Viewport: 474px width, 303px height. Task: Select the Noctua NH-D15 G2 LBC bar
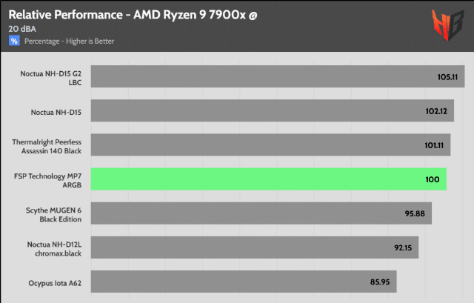[x=278, y=76]
